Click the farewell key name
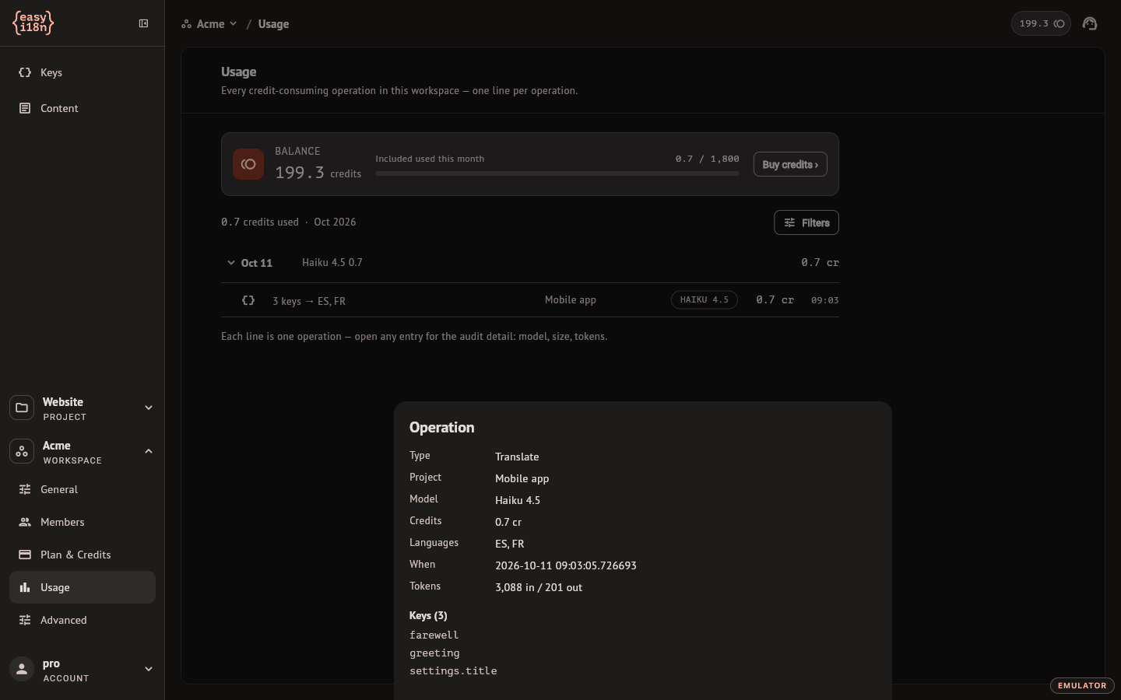Screen dimensions: 1121x700 tap(434, 635)
